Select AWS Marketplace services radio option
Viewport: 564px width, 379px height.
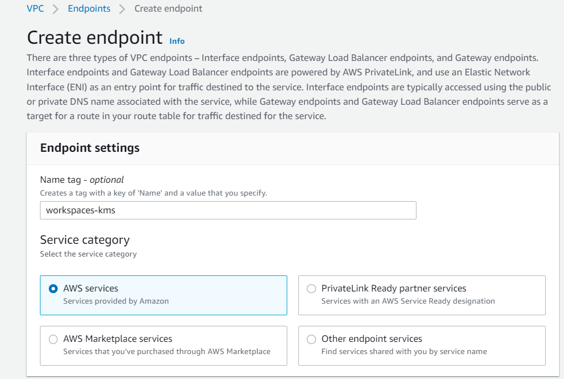pyautogui.click(x=53, y=339)
